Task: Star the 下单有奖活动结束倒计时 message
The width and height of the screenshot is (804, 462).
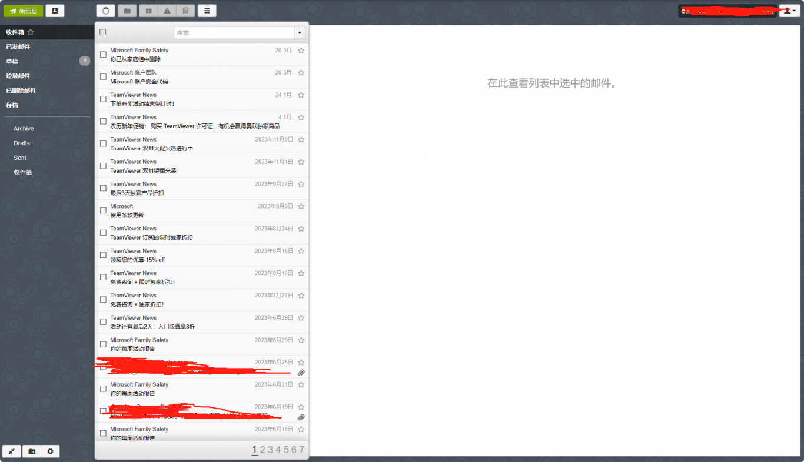Action: point(301,95)
